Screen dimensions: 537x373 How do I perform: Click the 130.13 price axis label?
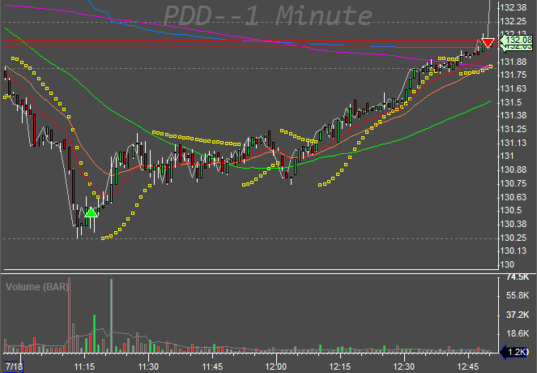click(x=514, y=251)
